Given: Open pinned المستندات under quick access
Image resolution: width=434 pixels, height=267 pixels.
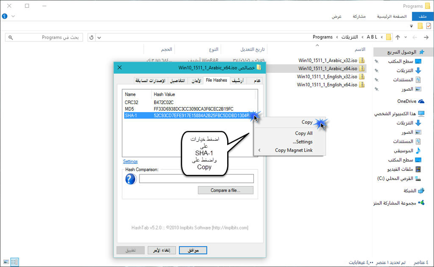Looking at the screenshot, I should click(x=403, y=80).
